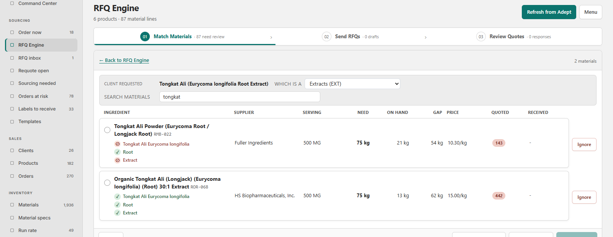The width and height of the screenshot is (613, 237).
Task: Click the Products sidebar icon
Action: (x=12, y=163)
